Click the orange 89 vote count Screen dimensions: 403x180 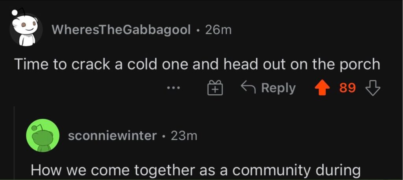pos(348,88)
